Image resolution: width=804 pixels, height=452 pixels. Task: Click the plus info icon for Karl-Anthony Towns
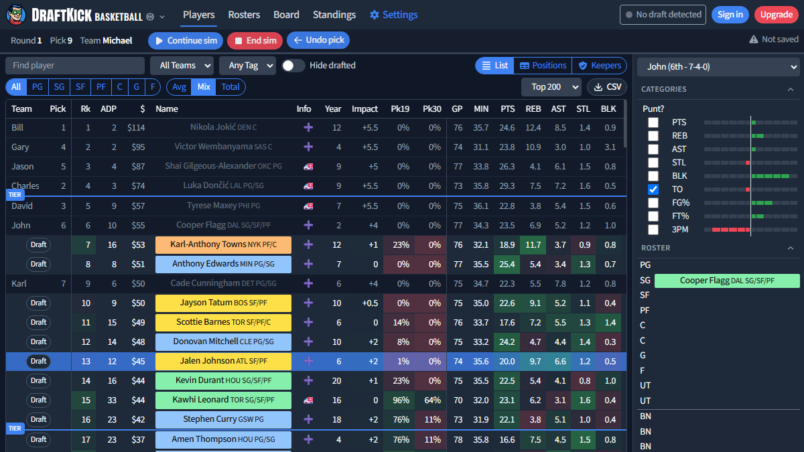308,244
